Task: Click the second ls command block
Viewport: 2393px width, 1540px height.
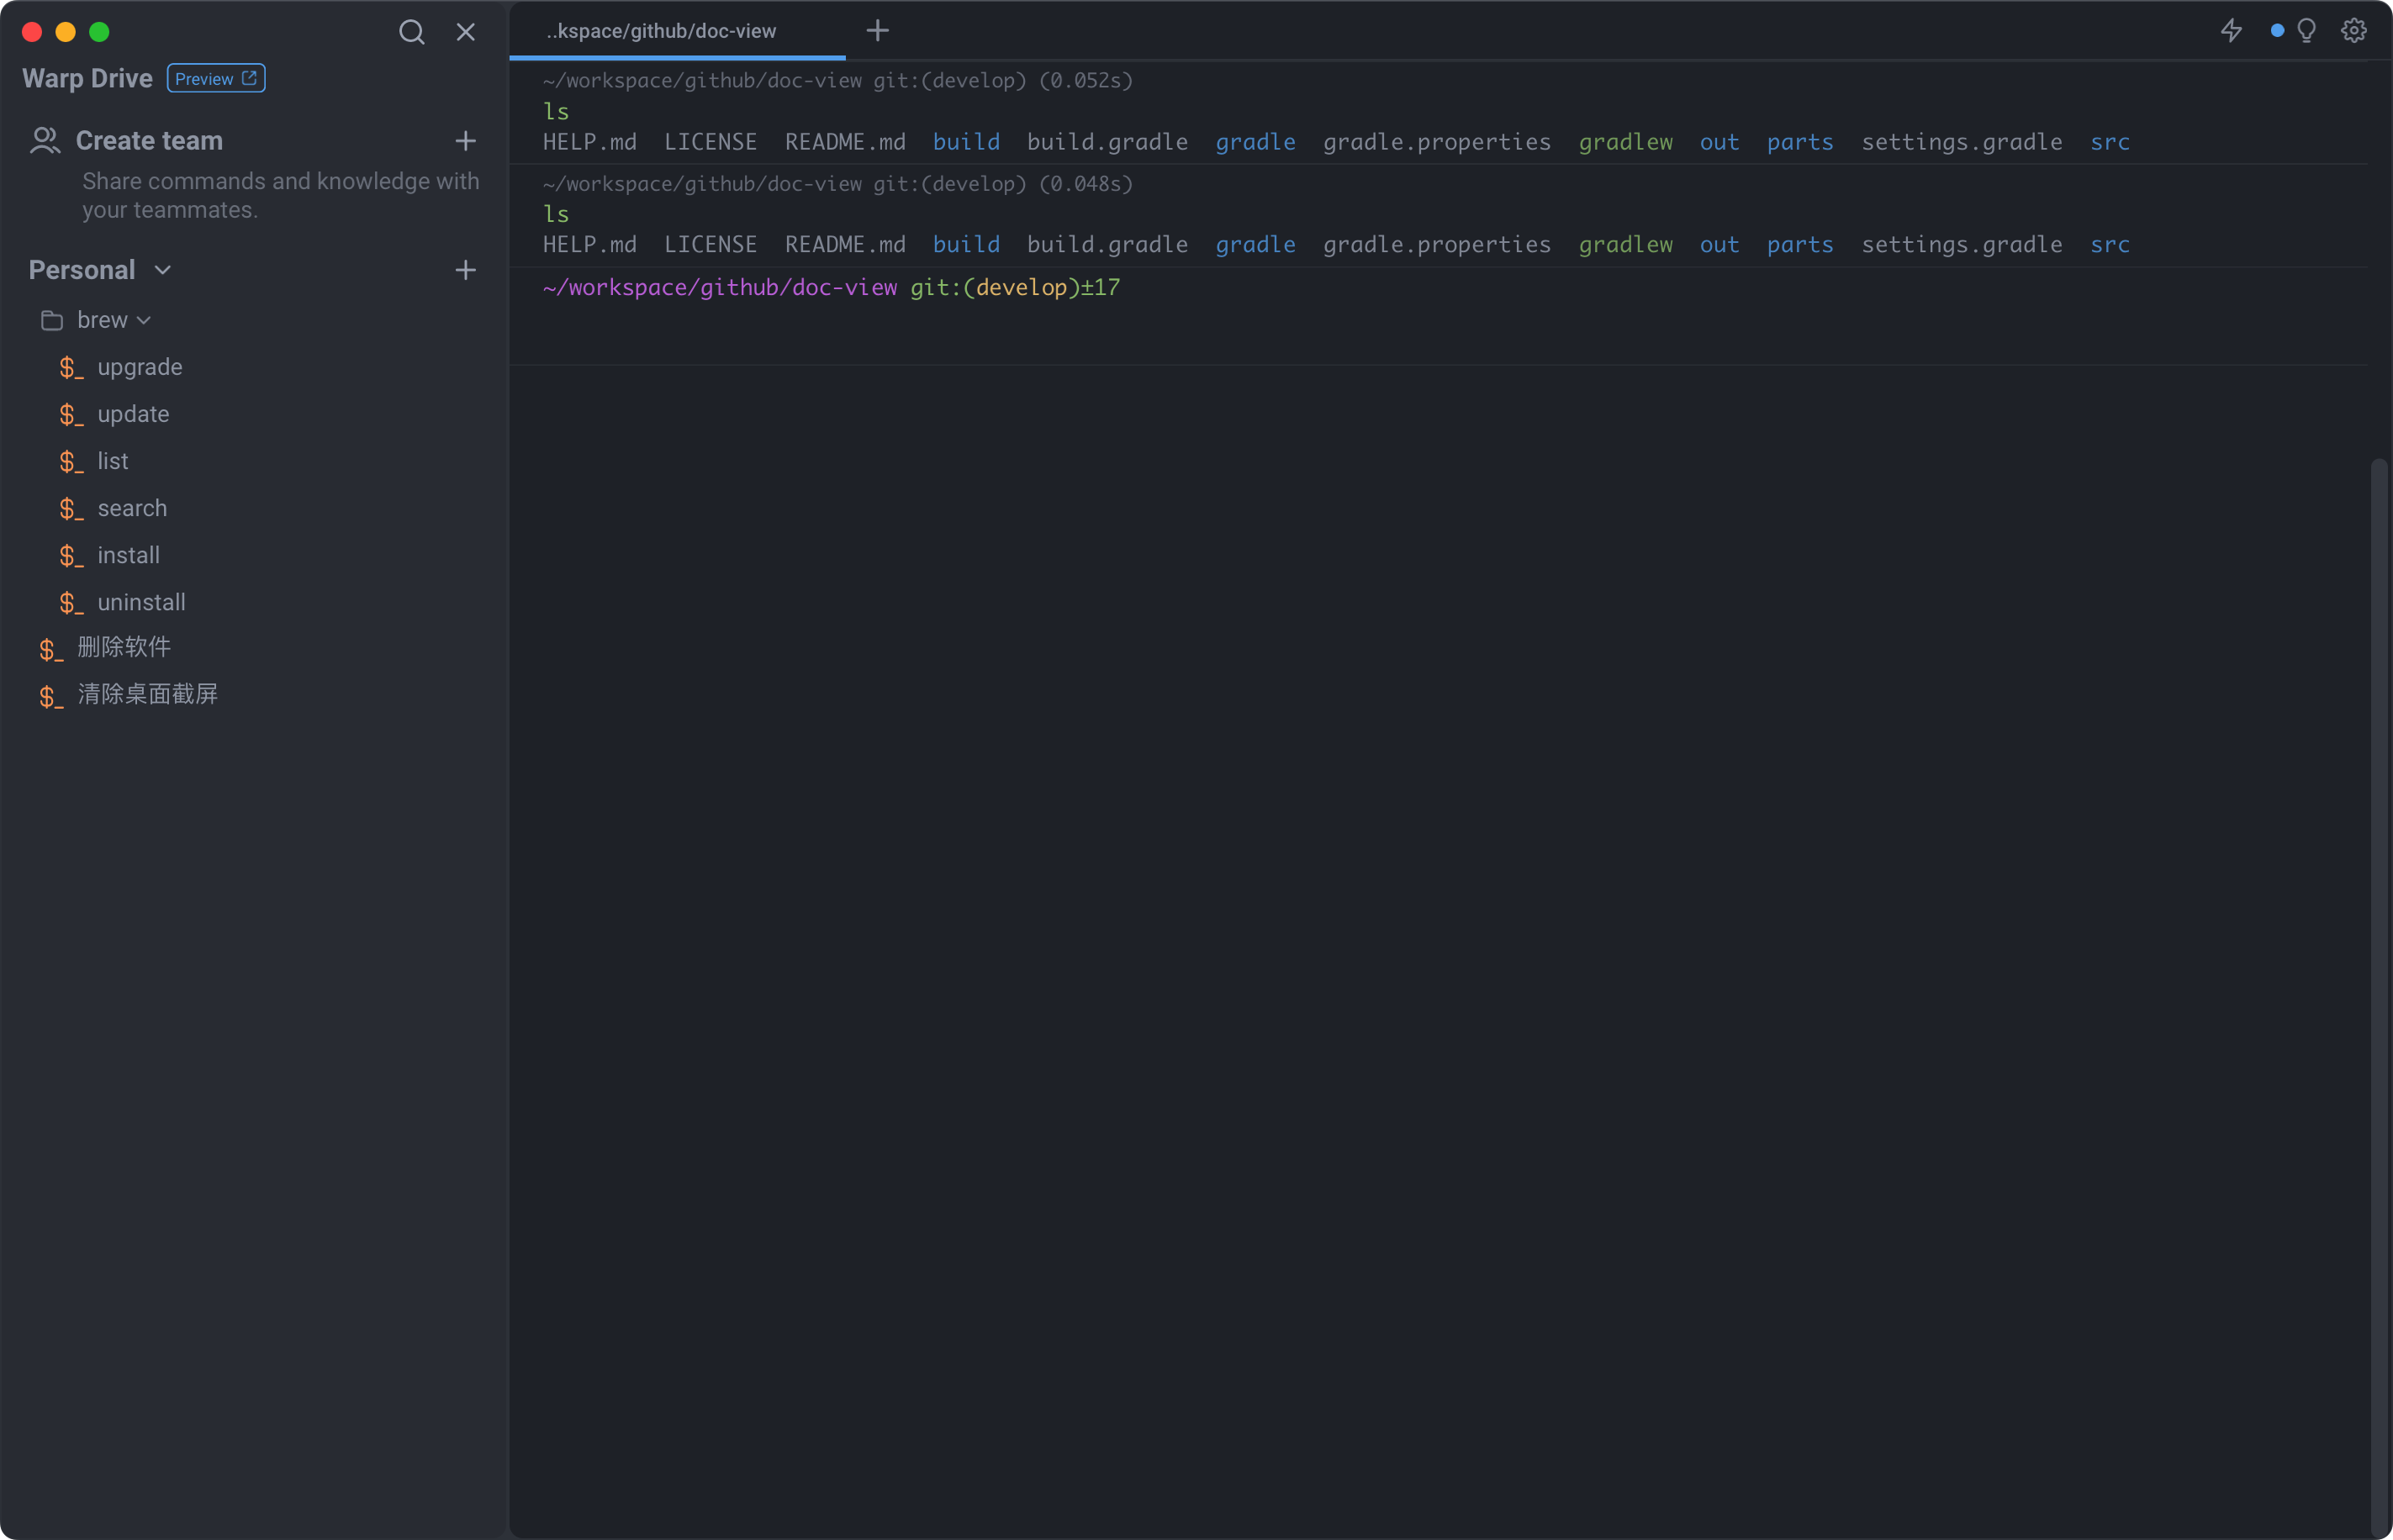Action: 1438,215
